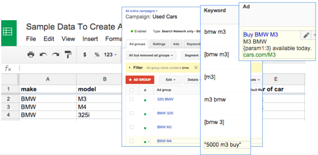Open the View menu in Sheets

(x=68, y=39)
